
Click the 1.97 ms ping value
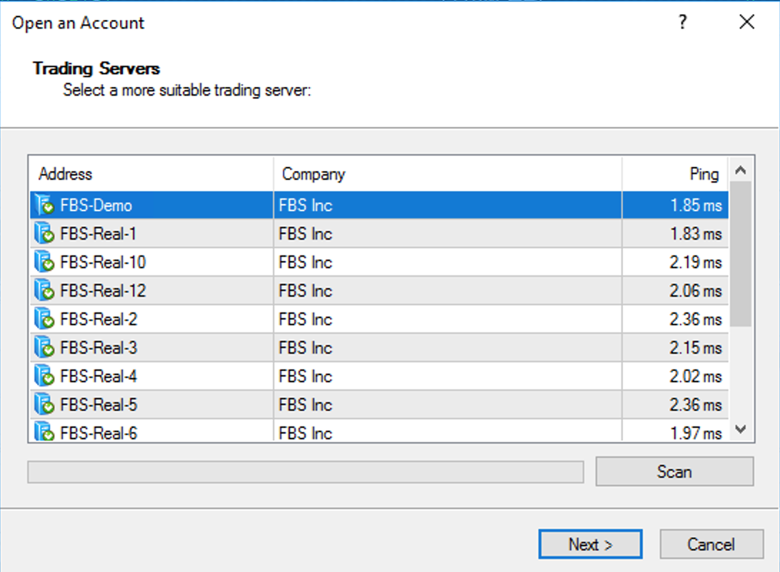click(696, 432)
